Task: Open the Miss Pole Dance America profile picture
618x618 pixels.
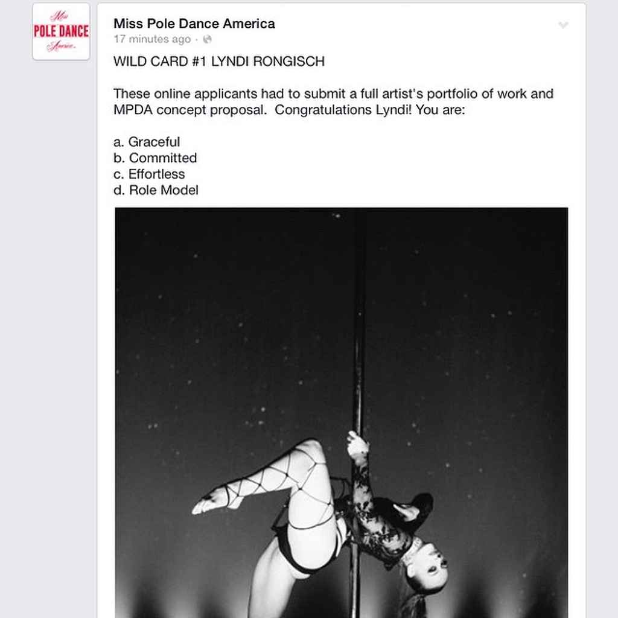Action: pyautogui.click(x=61, y=31)
